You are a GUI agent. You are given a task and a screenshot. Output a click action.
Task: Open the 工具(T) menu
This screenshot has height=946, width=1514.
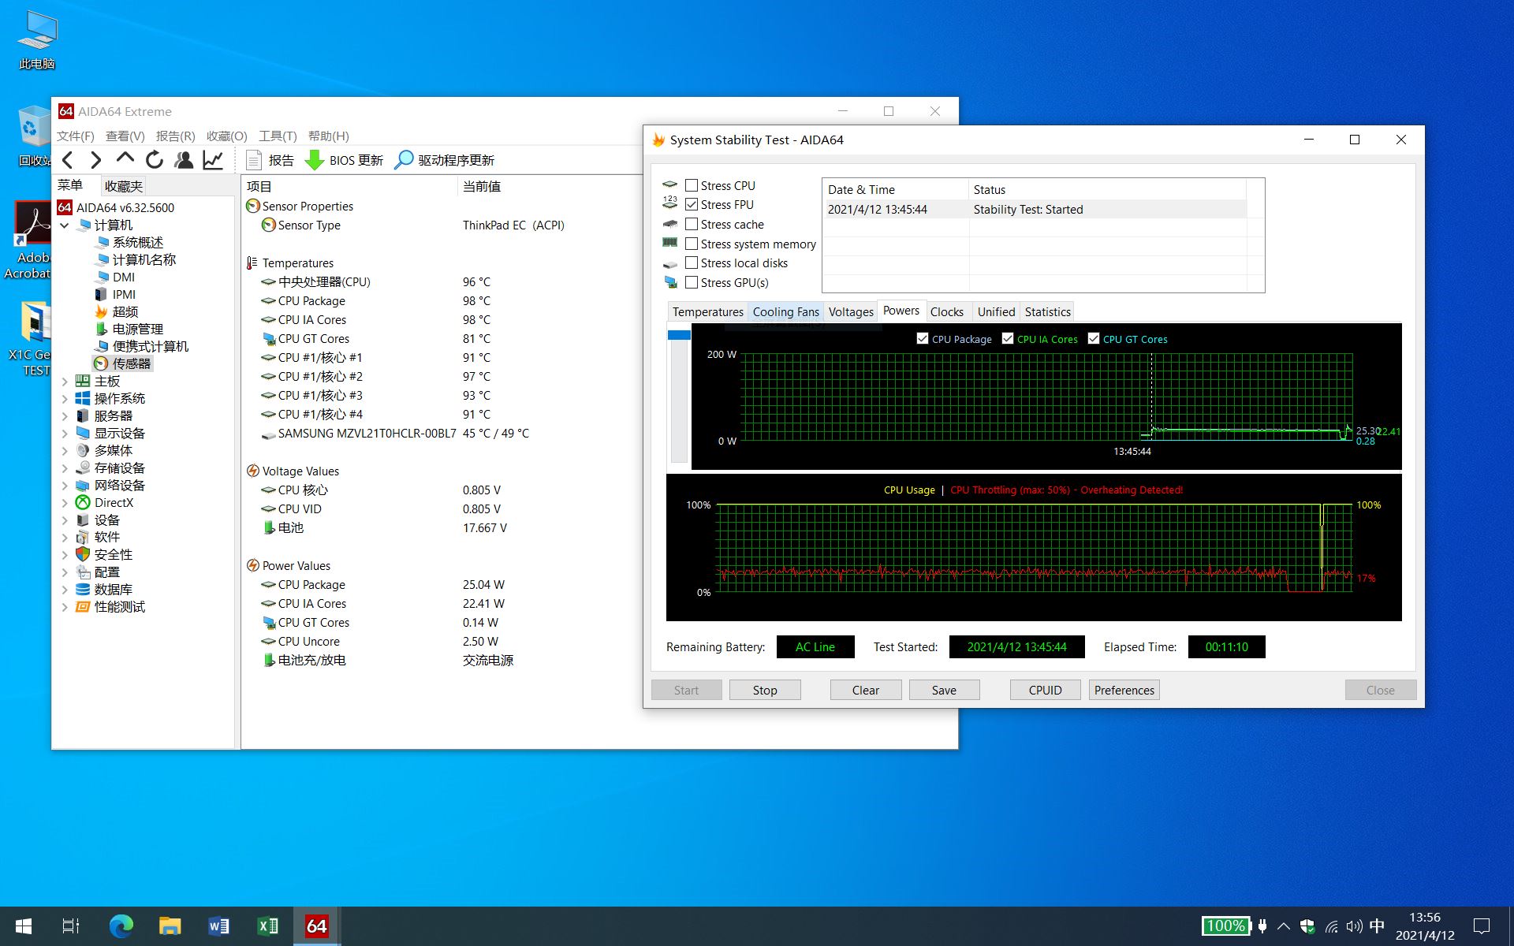(278, 136)
